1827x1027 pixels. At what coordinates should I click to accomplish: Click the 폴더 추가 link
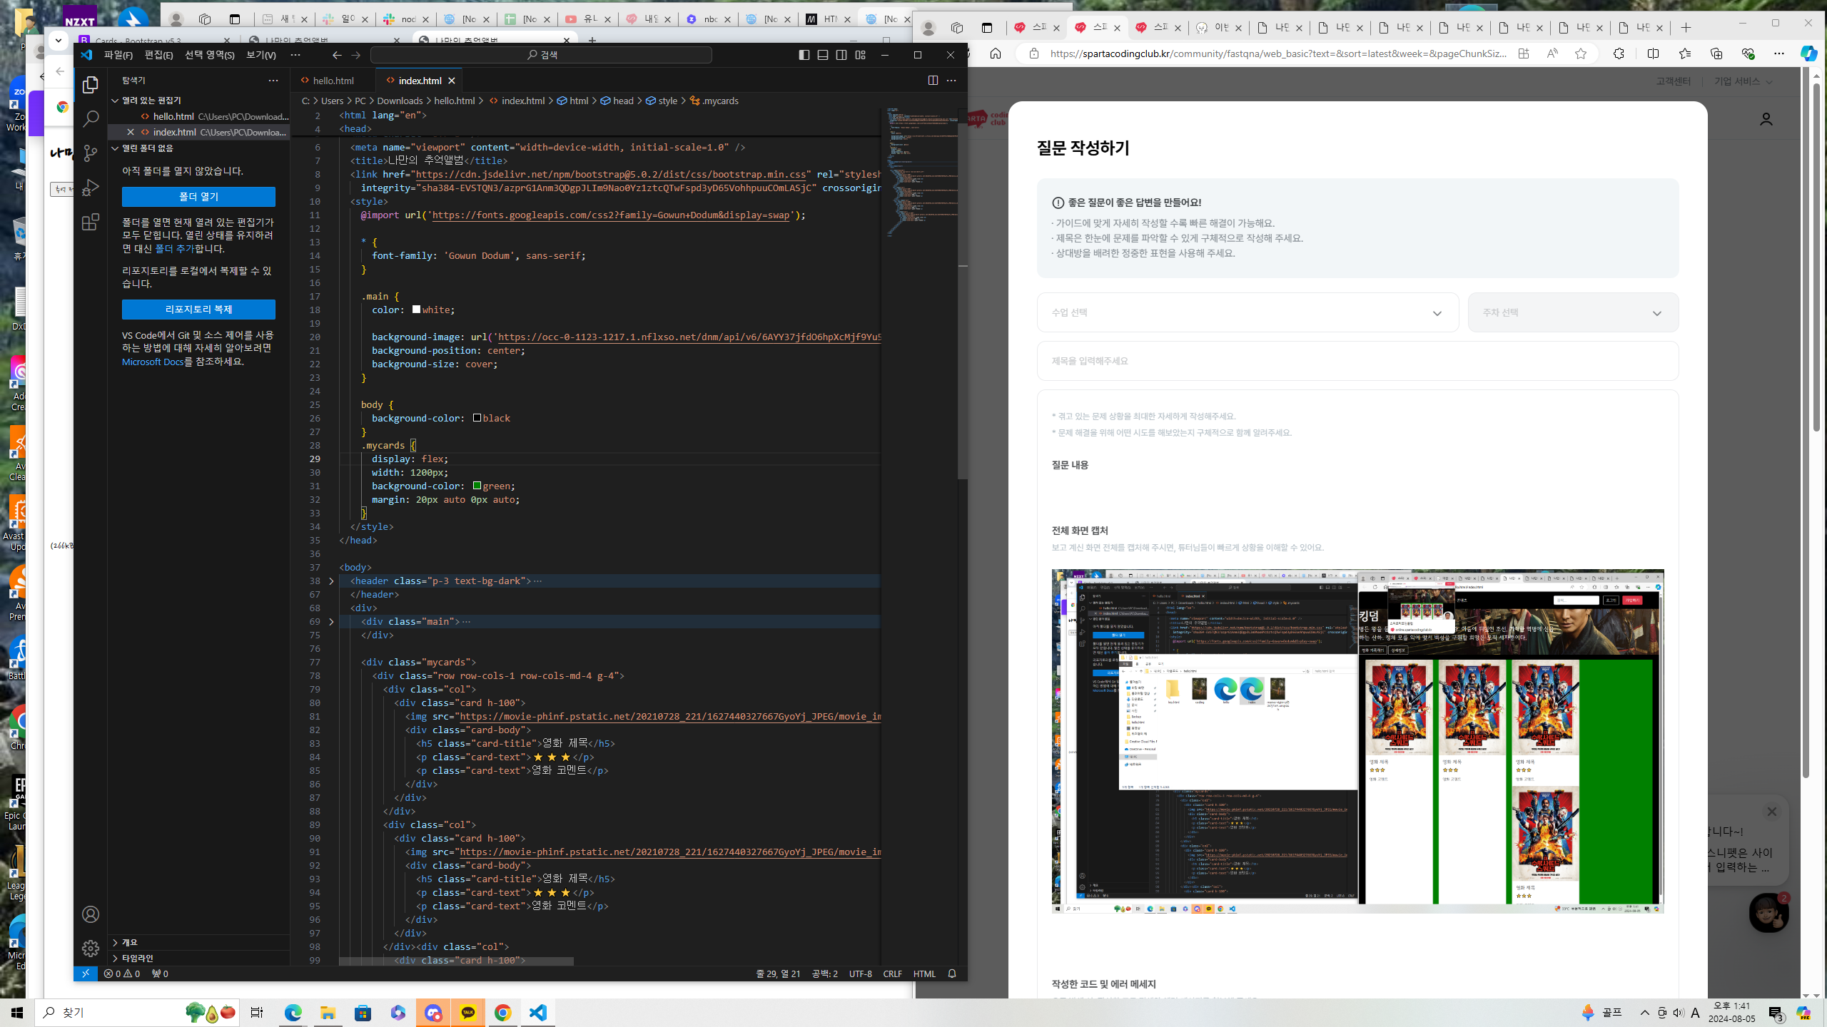coord(174,249)
